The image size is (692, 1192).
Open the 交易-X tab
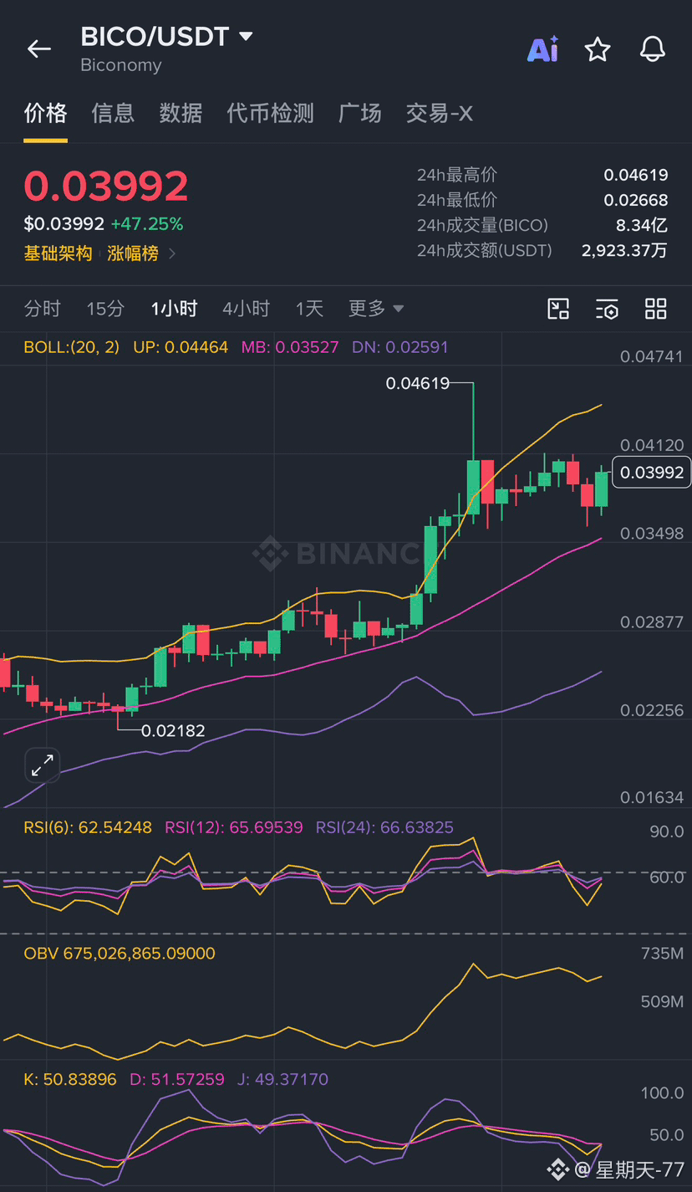click(440, 113)
